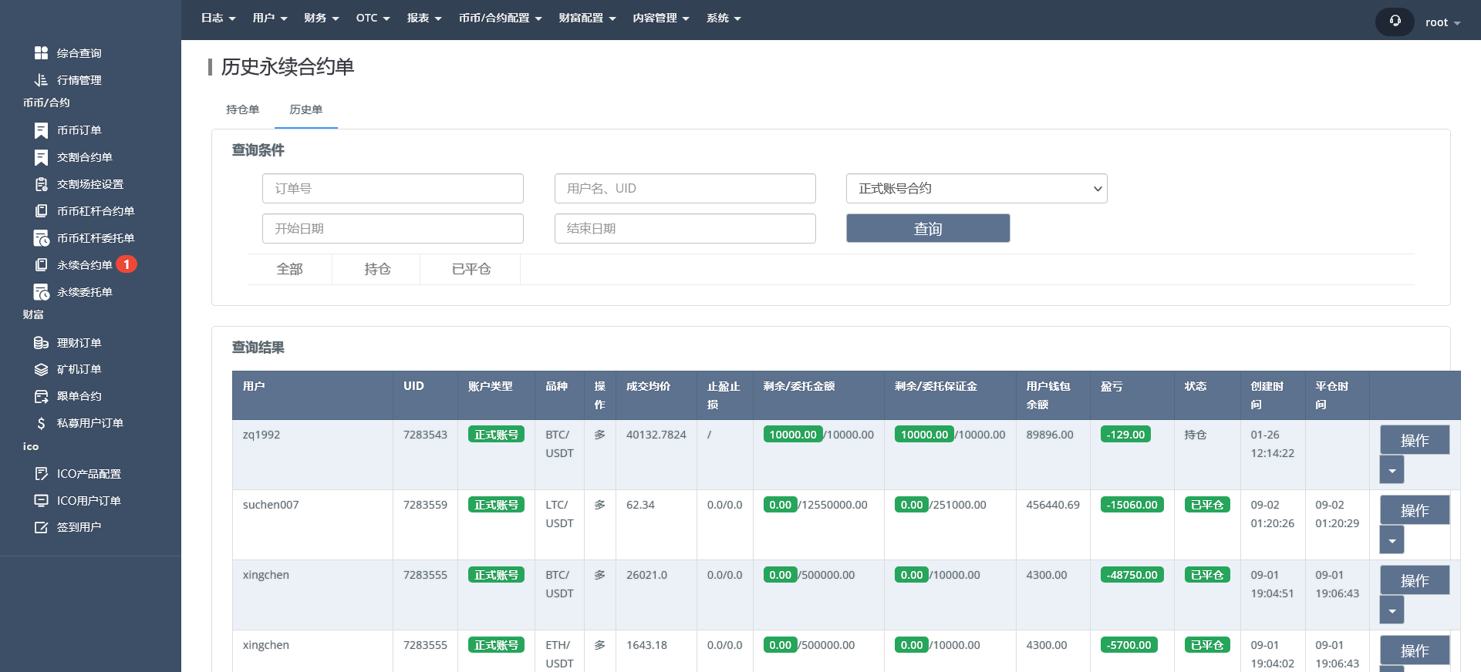This screenshot has width=1481, height=672.
Task: Open the 用户 dropdown menu
Action: point(270,18)
